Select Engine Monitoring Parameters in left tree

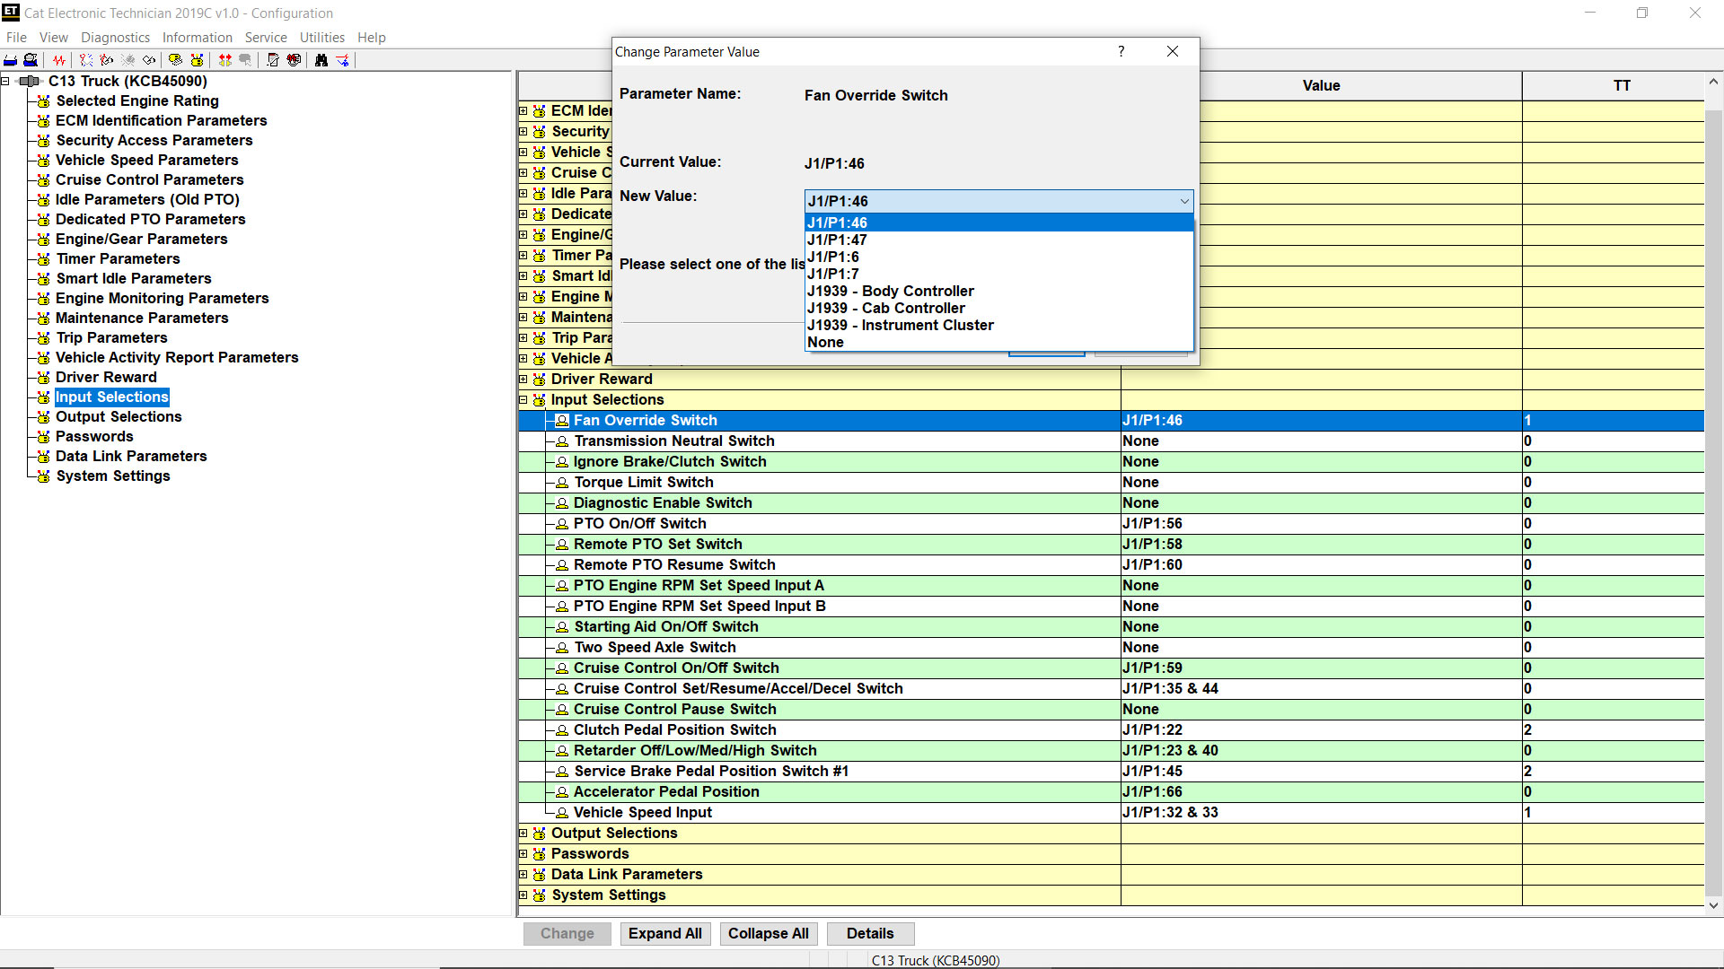(x=162, y=298)
